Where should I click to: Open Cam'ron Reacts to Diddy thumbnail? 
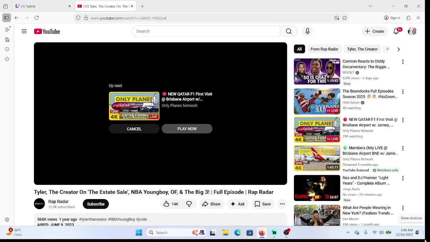(x=317, y=72)
